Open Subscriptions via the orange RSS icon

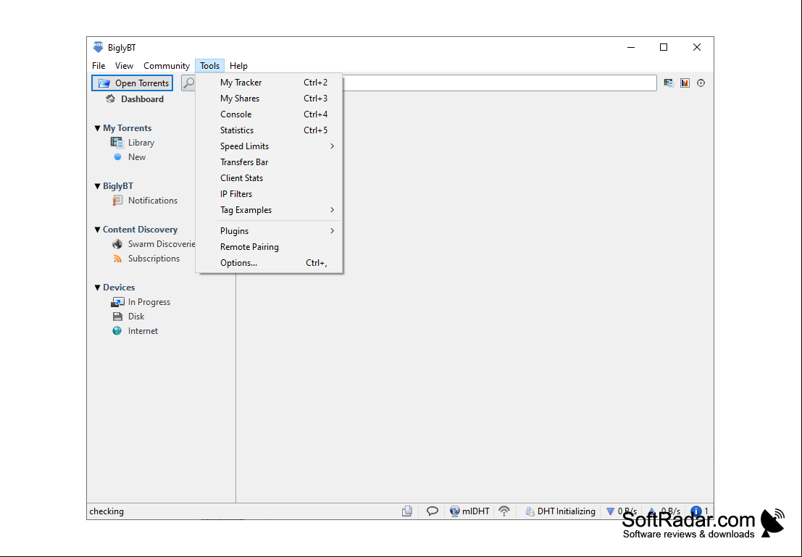click(117, 259)
